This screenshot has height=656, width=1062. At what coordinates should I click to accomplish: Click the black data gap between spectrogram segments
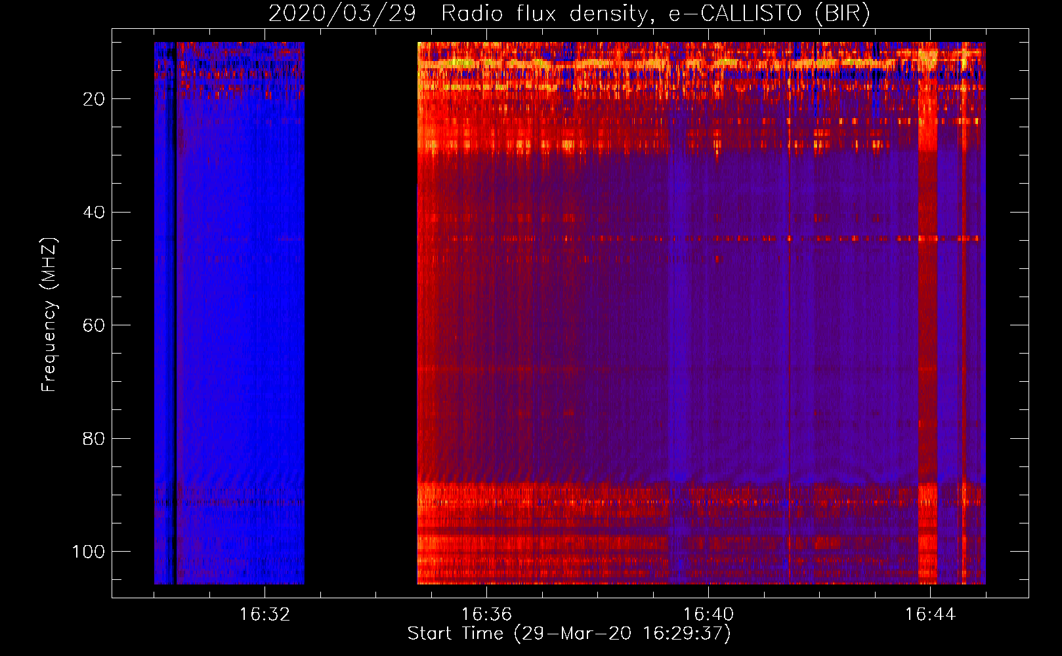[x=361, y=313]
